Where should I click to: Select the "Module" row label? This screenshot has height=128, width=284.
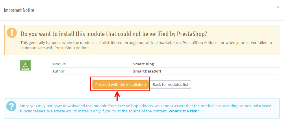point(59,64)
